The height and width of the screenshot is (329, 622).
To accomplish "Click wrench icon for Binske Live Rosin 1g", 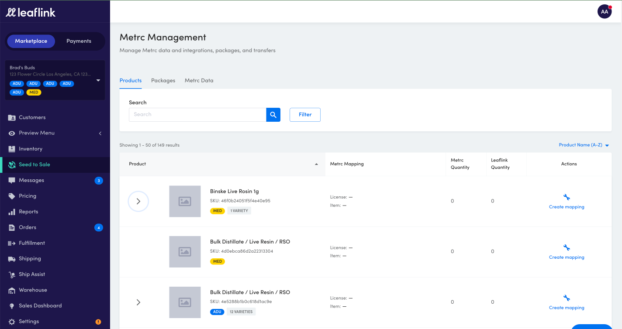I will 567,197.
